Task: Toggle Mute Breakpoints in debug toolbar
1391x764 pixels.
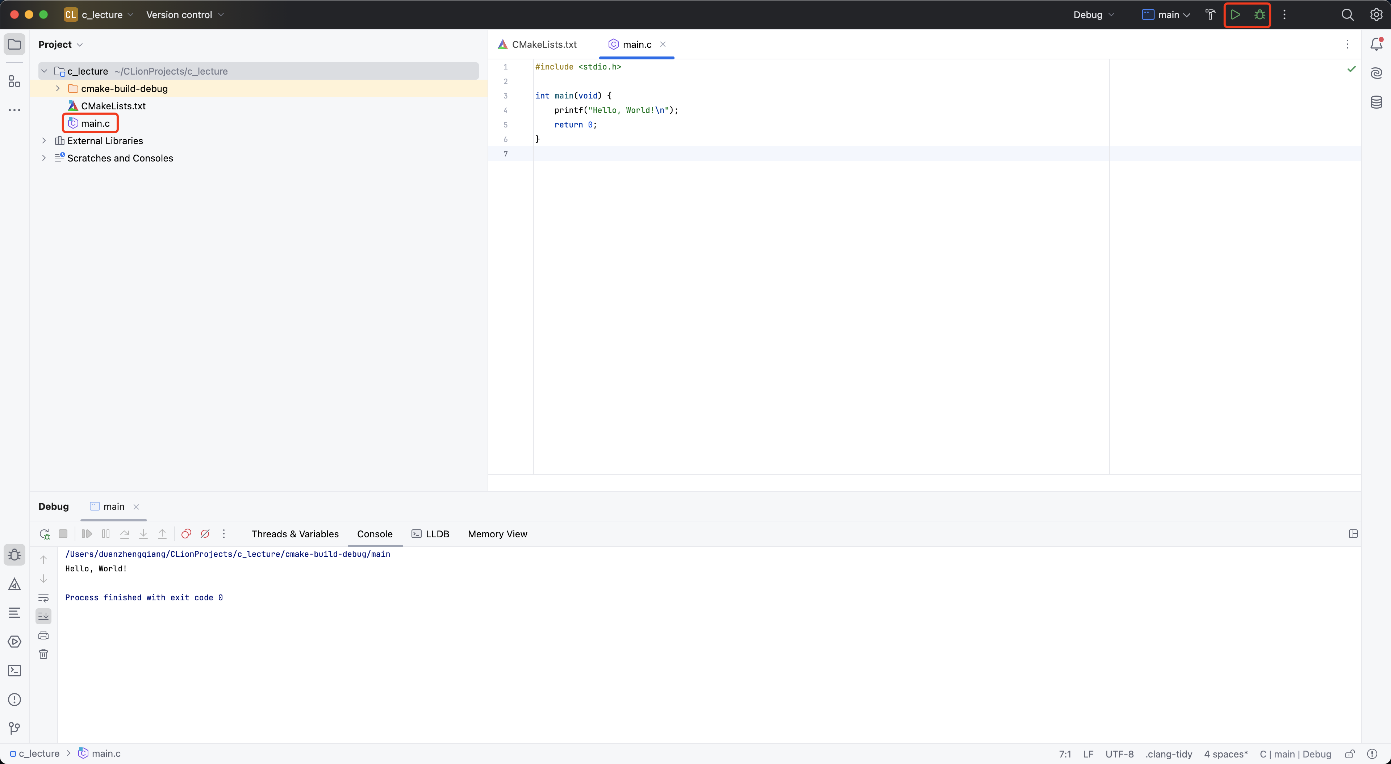Action: tap(205, 534)
